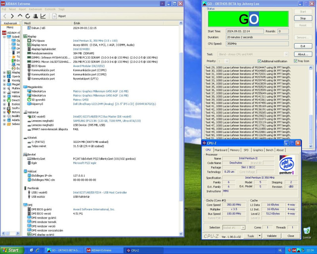Viewport: 317px width, 254px height.
Task: Toggle the Additional notification checkbox
Action: coord(260,61)
